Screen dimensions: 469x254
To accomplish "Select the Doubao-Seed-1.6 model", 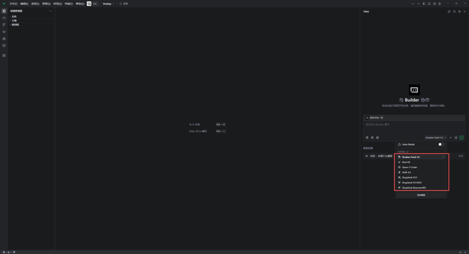I will (x=421, y=157).
